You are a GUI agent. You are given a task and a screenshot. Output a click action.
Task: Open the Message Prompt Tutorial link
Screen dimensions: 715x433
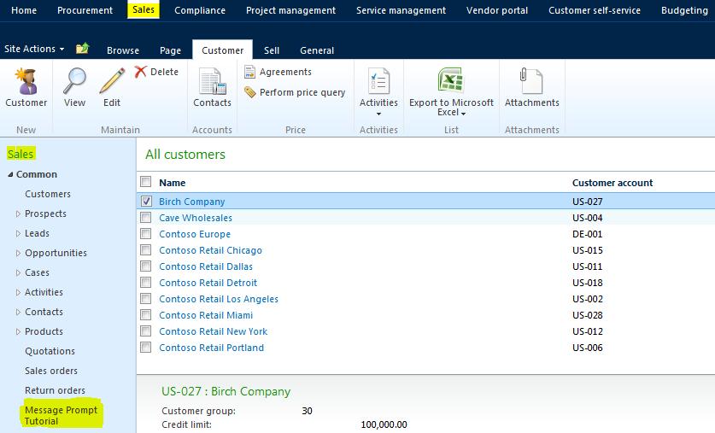[x=62, y=416]
